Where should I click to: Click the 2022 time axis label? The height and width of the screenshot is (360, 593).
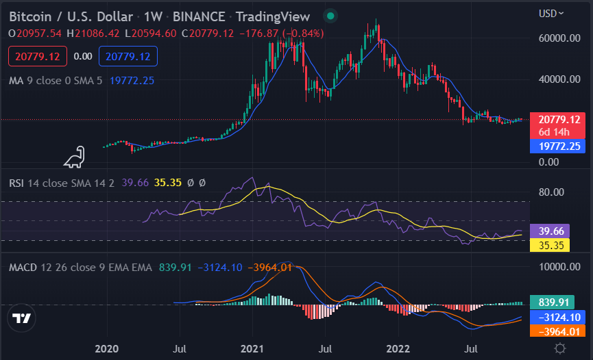(x=398, y=348)
